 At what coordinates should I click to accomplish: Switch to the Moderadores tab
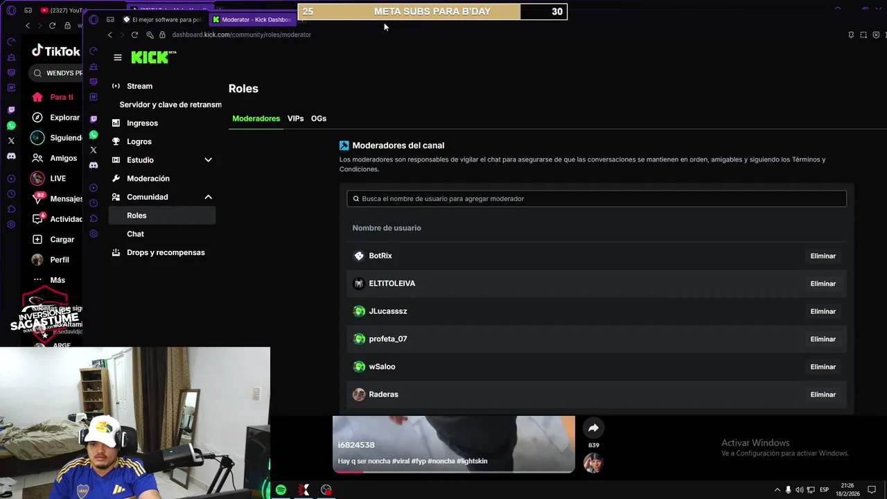coord(256,119)
